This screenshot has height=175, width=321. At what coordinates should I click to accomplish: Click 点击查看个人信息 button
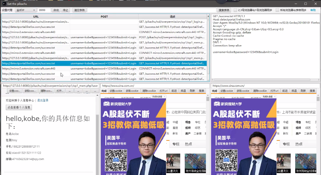tap(19, 107)
